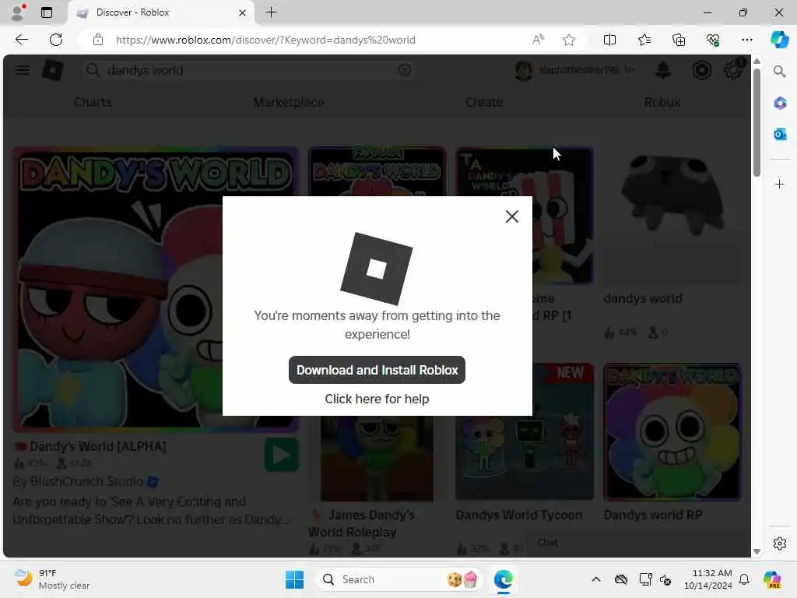Open Dandys world RP thumbnail
Viewport: 797px width, 598px height.
tap(672, 432)
